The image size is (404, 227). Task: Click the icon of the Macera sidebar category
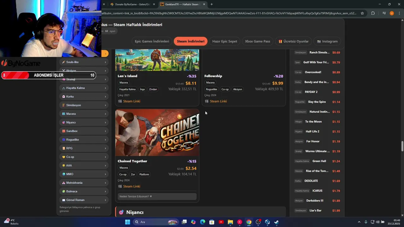tap(64, 114)
